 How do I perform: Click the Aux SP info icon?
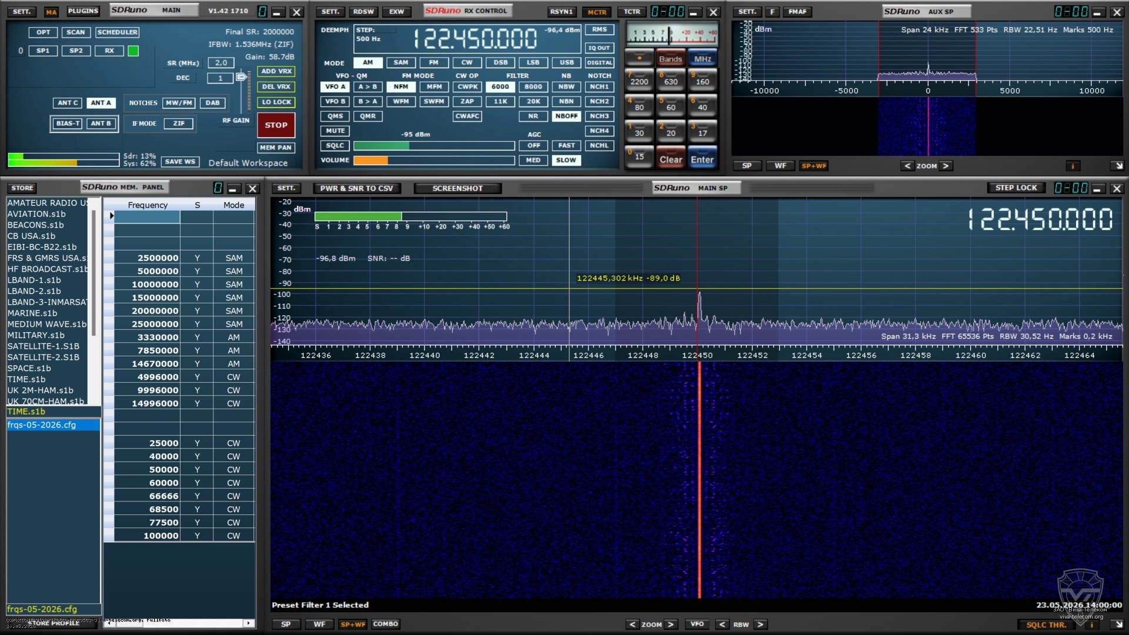click(x=1073, y=166)
